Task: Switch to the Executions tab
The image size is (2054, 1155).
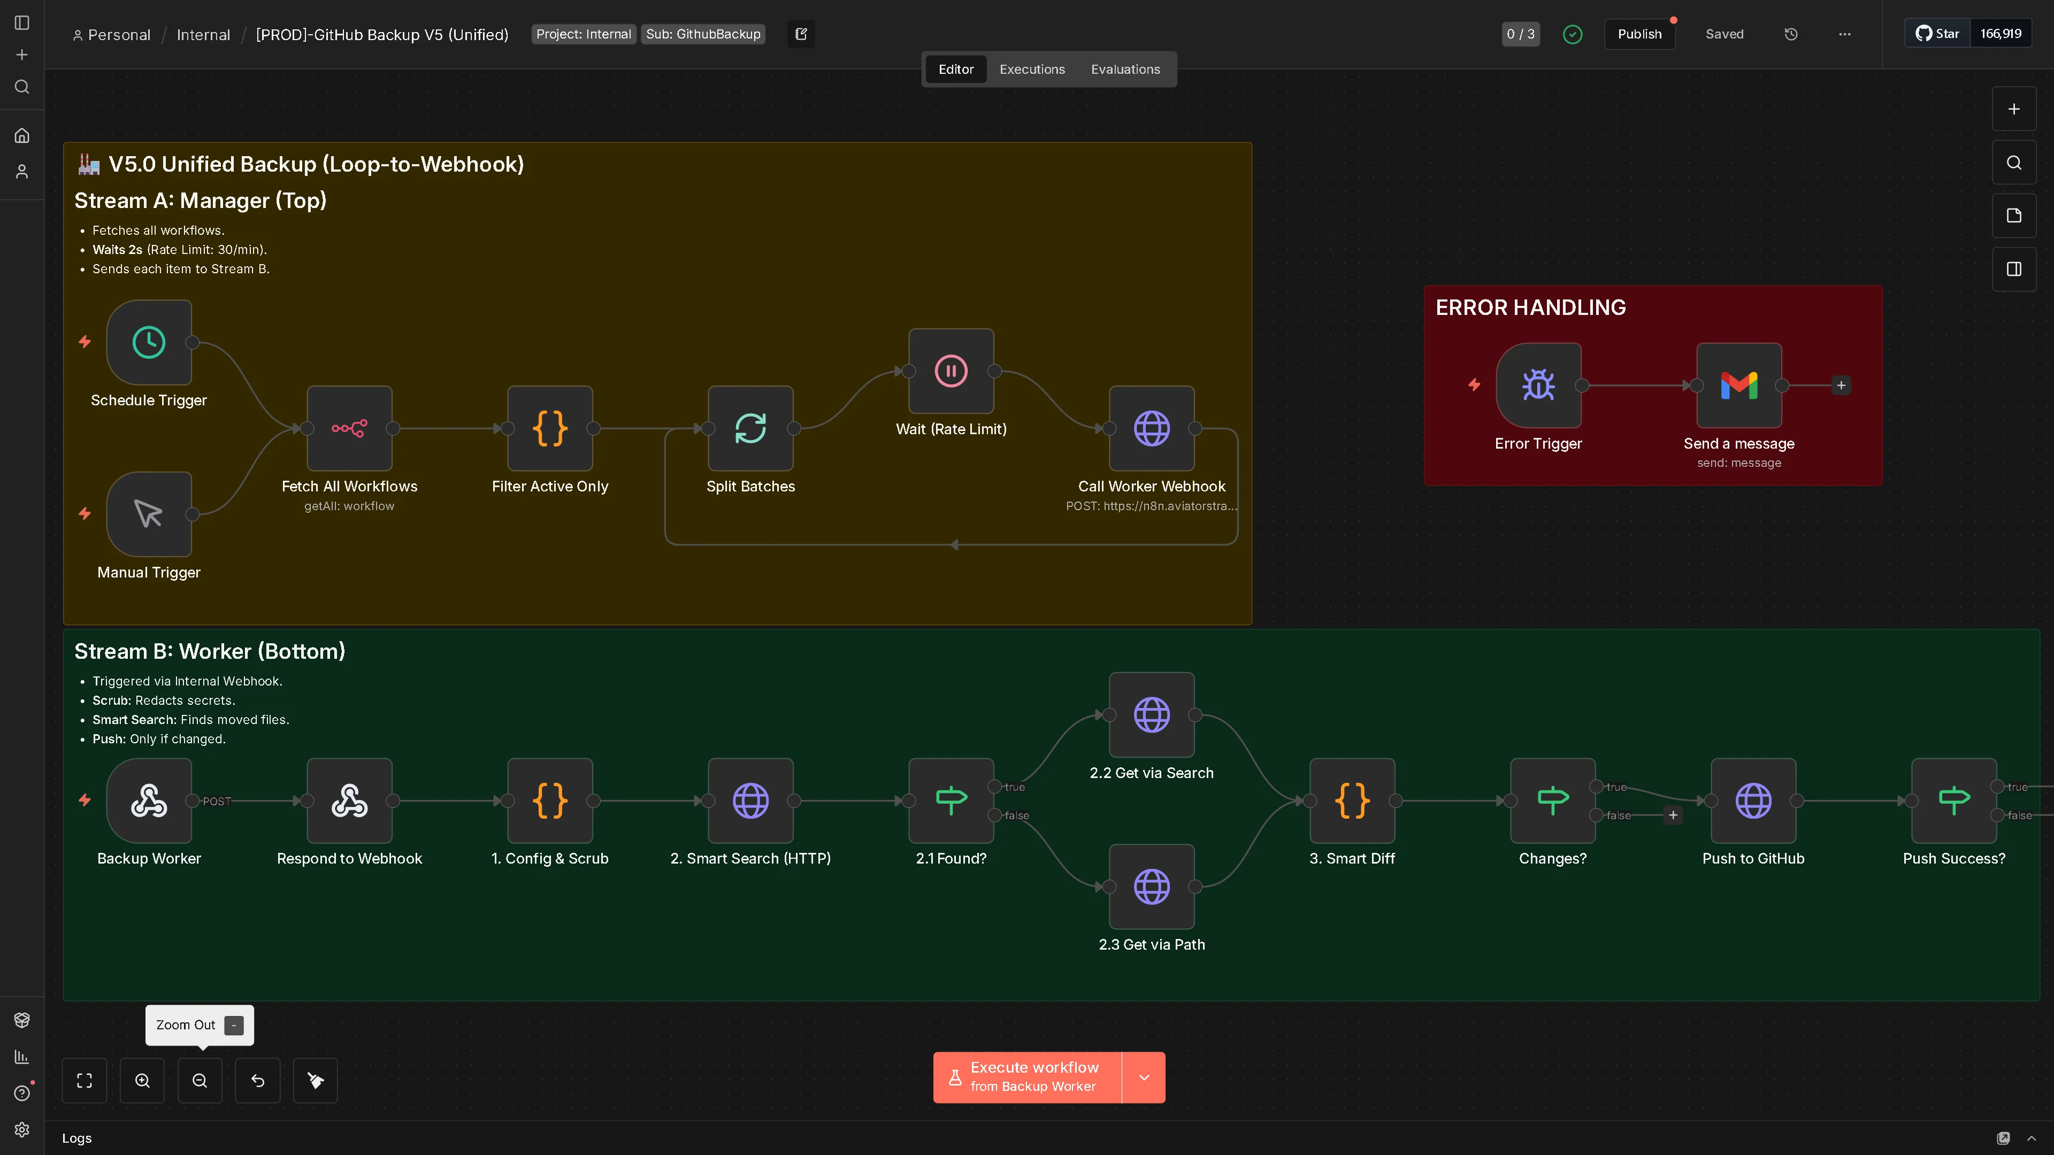Action: pyautogui.click(x=1032, y=68)
